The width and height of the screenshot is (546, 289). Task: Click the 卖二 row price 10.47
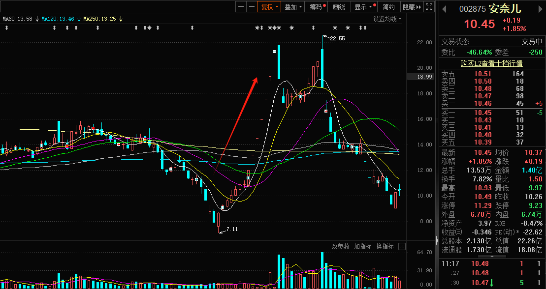click(483, 96)
